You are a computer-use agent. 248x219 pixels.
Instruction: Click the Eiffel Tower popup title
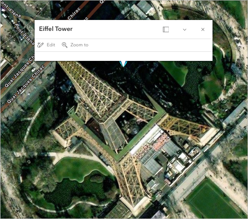(56, 29)
